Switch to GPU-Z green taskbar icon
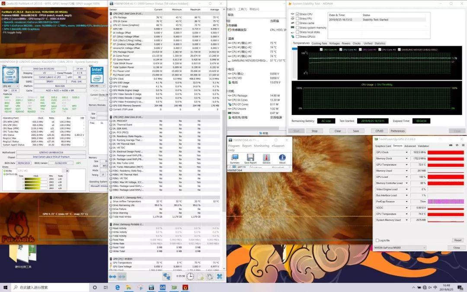Image resolution: width=467 pixels, height=292 pixels. (174, 288)
